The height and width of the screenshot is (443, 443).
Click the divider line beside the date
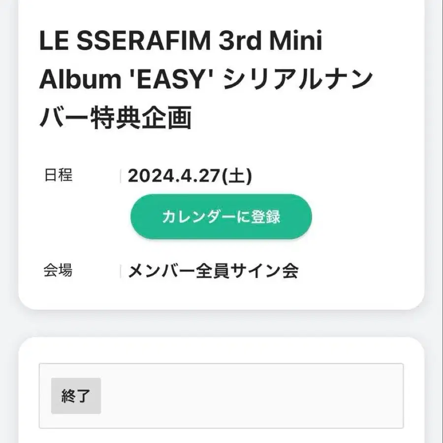pos(121,176)
